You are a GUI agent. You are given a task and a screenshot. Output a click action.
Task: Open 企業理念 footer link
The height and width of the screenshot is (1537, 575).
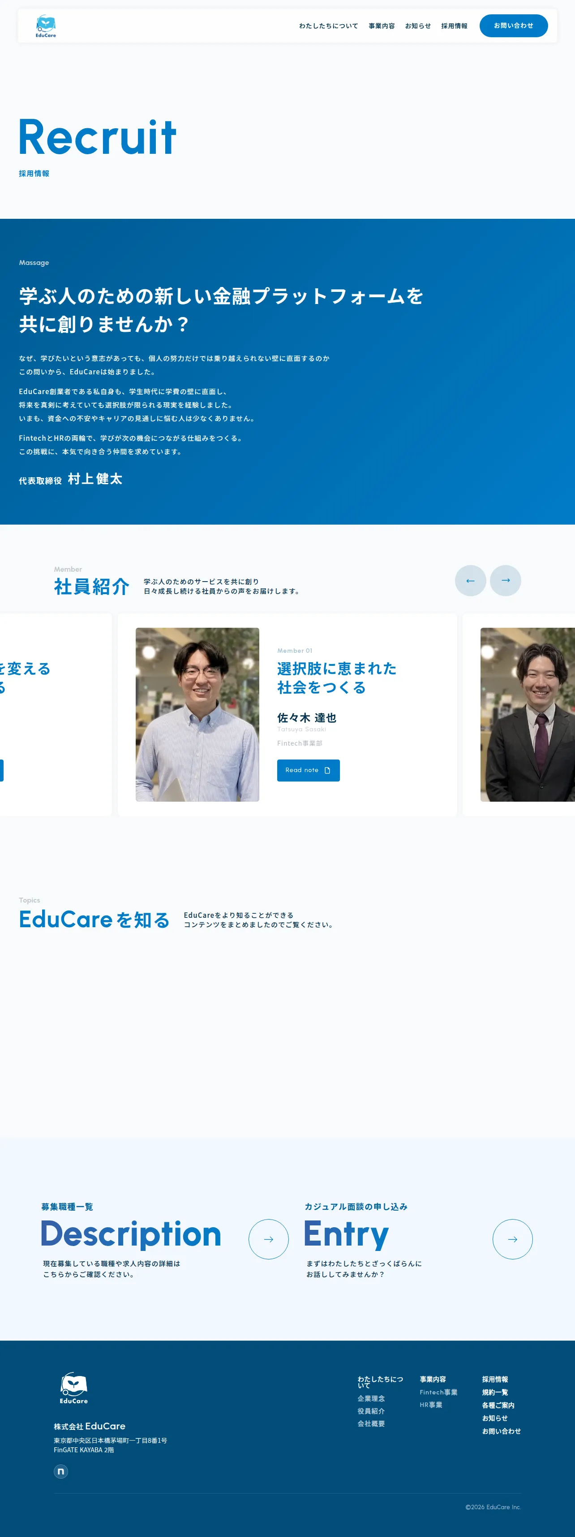371,1398
